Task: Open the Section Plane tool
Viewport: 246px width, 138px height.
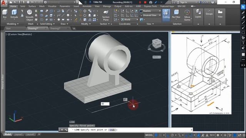Action: coord(106,15)
